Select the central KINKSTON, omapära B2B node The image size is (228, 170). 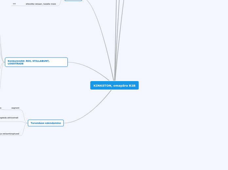point(114,85)
